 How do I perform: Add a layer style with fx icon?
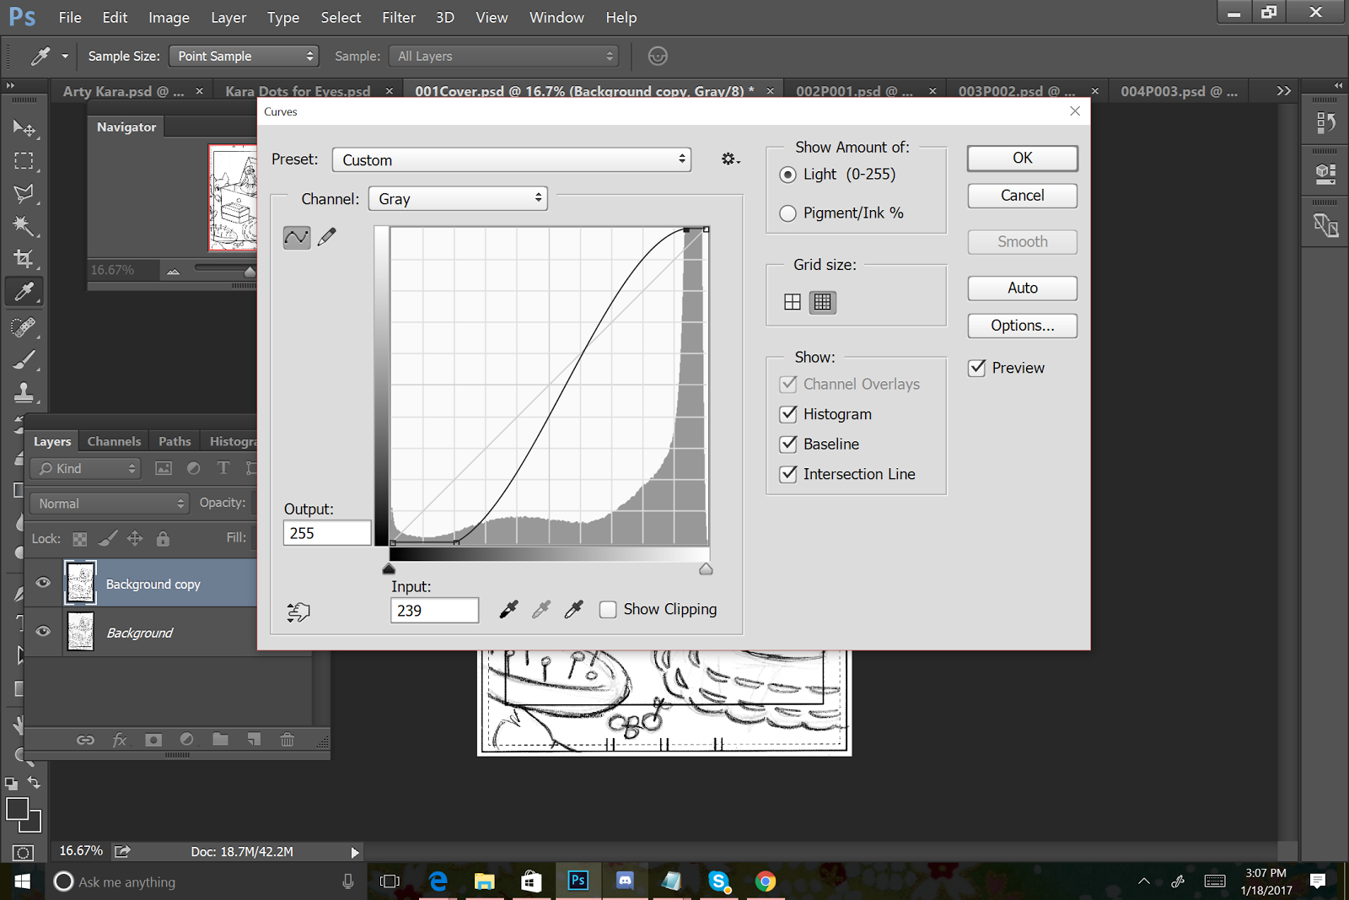point(119,740)
